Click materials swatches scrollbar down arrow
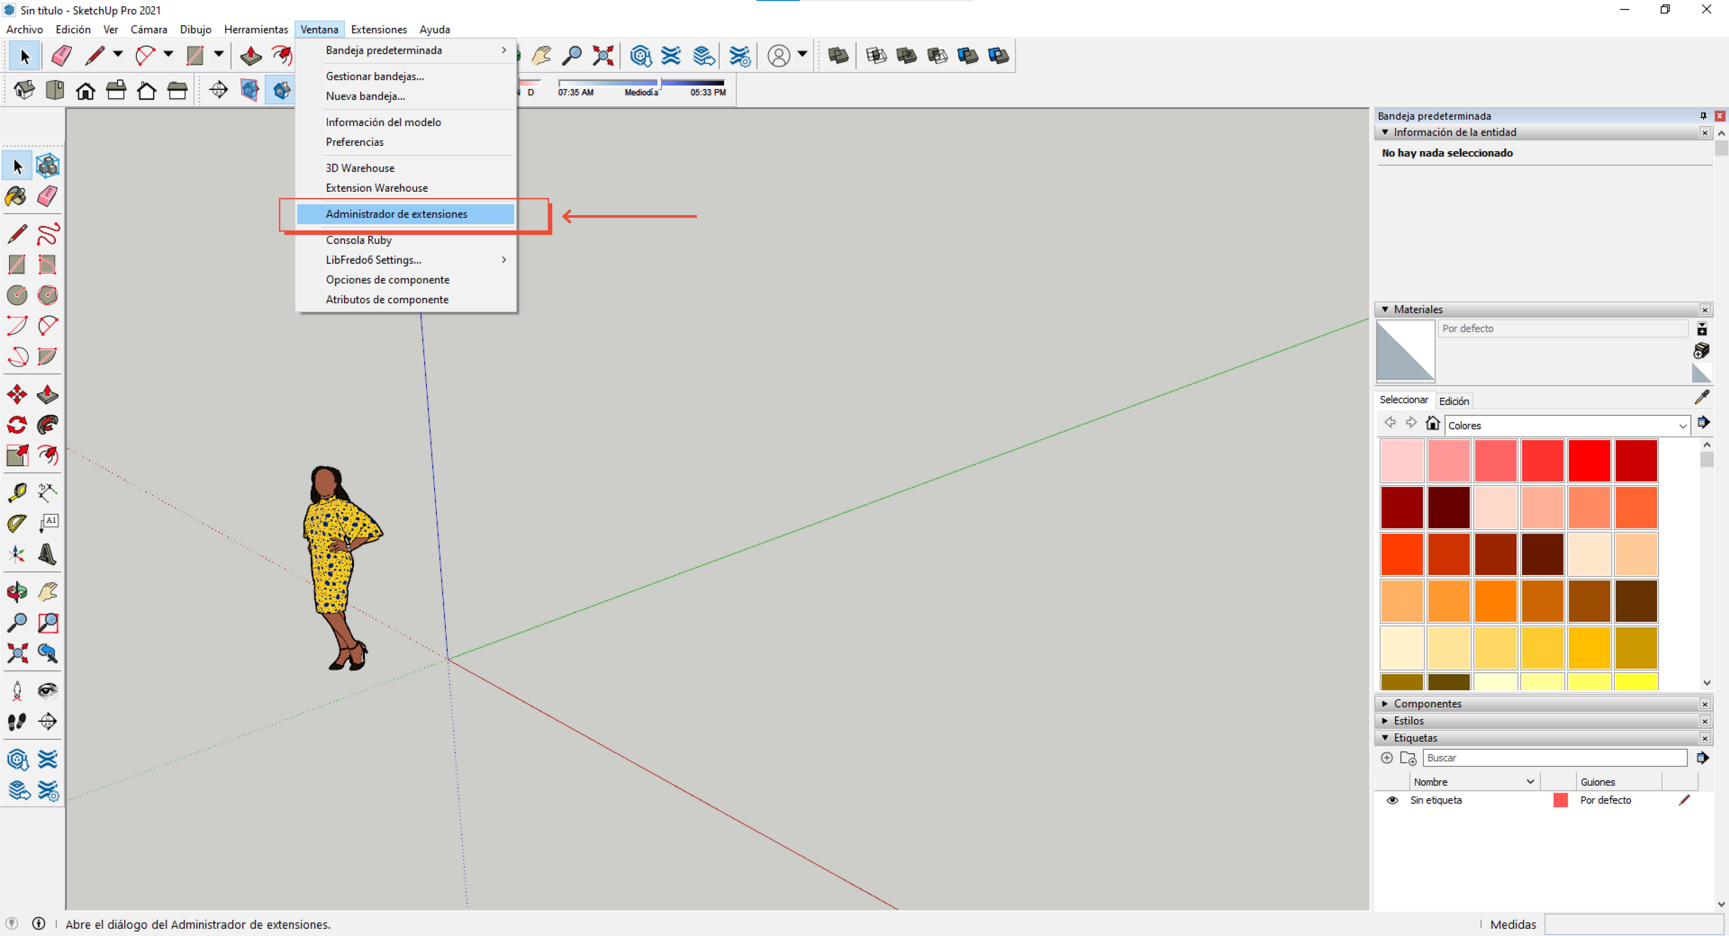1729x936 pixels. click(1706, 683)
